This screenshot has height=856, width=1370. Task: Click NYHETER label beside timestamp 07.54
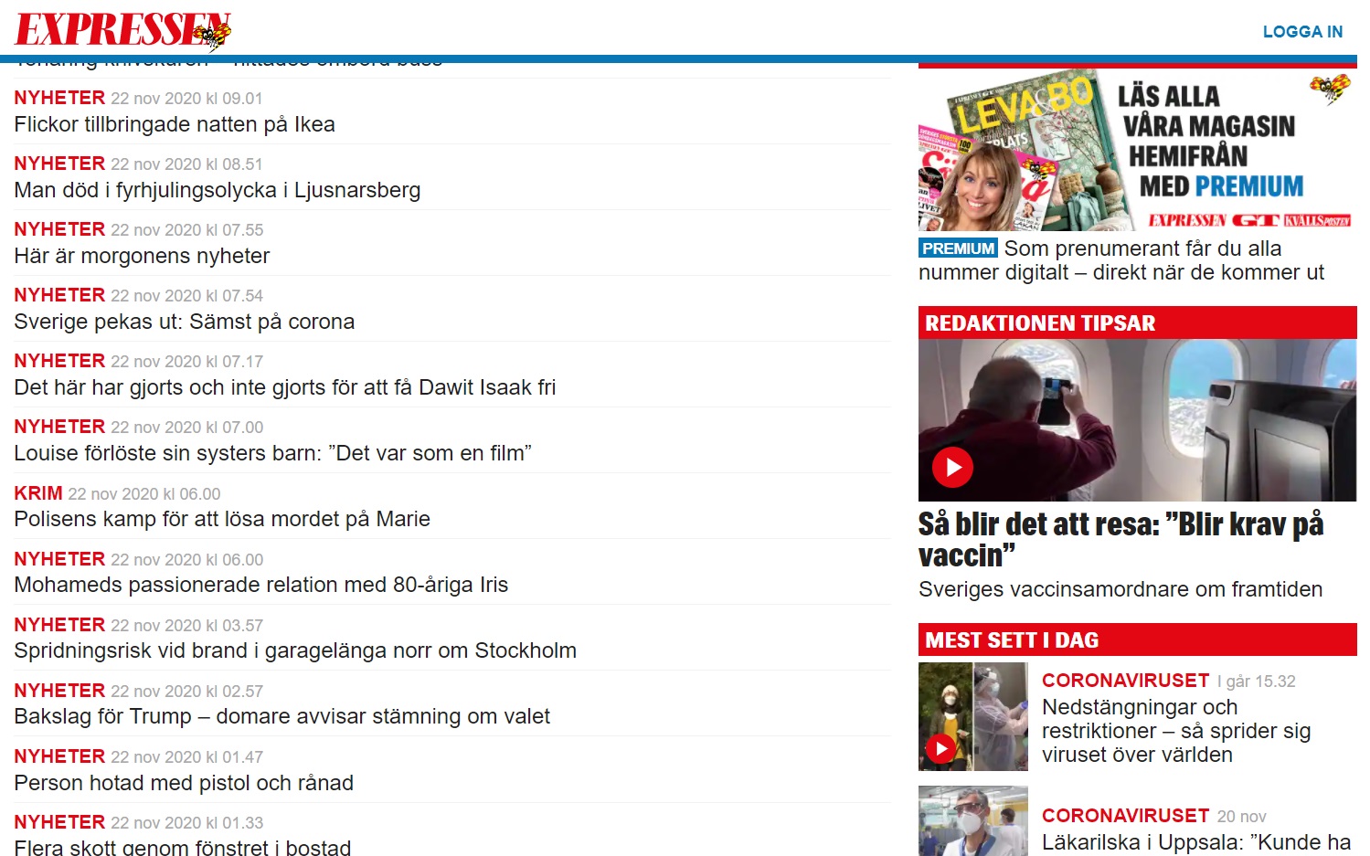(59, 295)
